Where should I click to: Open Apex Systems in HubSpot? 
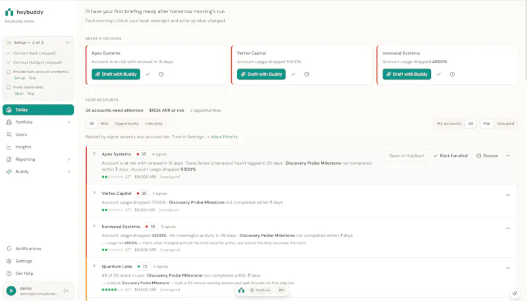coord(406,156)
